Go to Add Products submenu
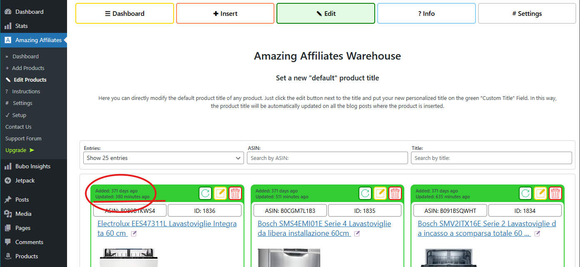 28,68
